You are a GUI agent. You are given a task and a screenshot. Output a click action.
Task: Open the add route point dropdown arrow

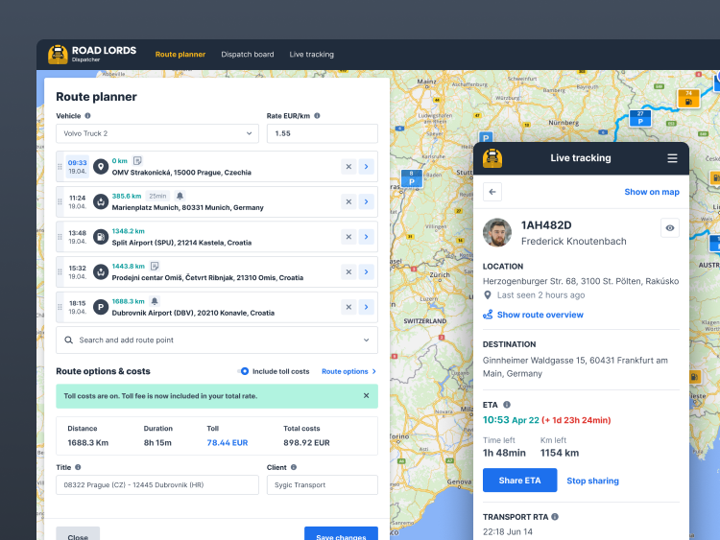click(366, 340)
